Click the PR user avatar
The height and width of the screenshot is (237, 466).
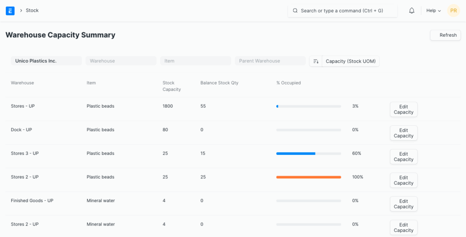(453, 10)
